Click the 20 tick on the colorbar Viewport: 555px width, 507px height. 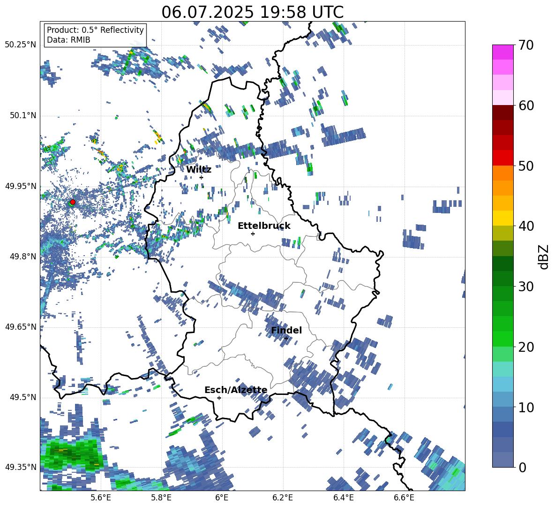525,347
